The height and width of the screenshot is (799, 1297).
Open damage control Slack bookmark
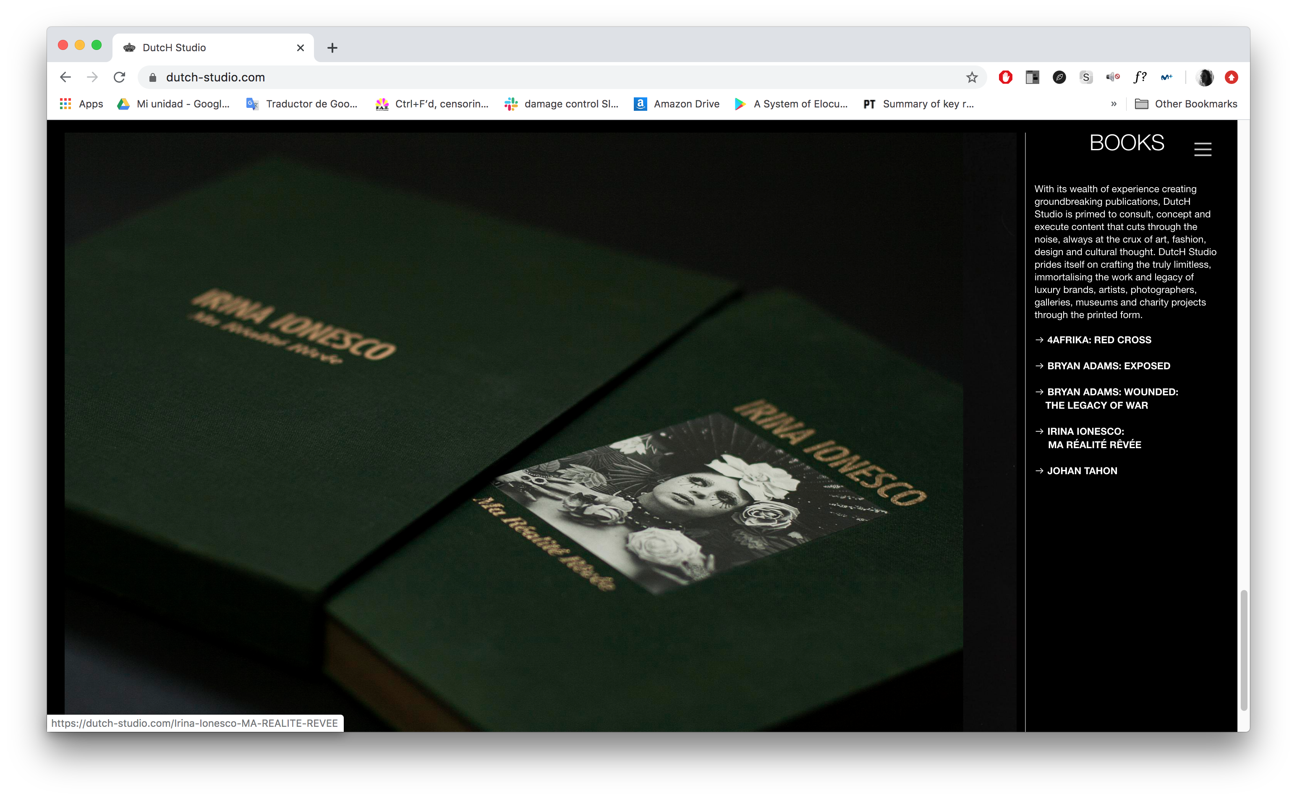coord(561,104)
